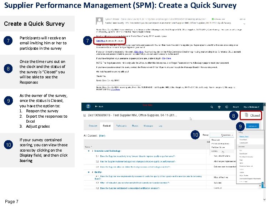270x206 pixels.
Task: Click the page scrollbar down arrow
Action: [x=265, y=200]
